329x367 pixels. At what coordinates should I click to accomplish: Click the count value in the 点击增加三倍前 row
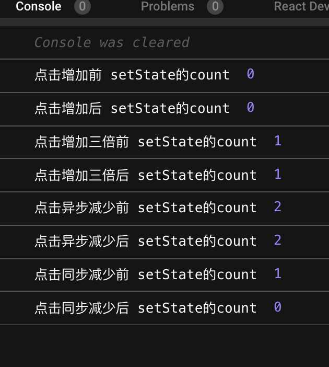278,141
